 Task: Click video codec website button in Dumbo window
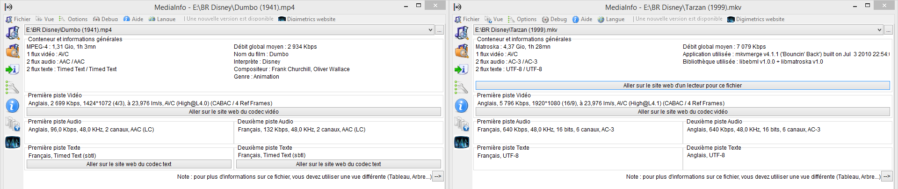point(234,112)
